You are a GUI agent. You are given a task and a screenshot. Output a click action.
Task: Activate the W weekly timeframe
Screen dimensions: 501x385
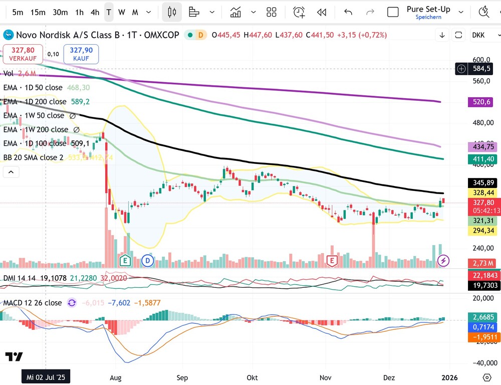pyautogui.click(x=121, y=12)
